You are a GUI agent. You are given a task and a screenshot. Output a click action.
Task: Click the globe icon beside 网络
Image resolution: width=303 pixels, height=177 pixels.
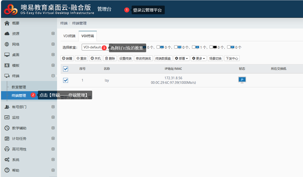(x=7, y=44)
